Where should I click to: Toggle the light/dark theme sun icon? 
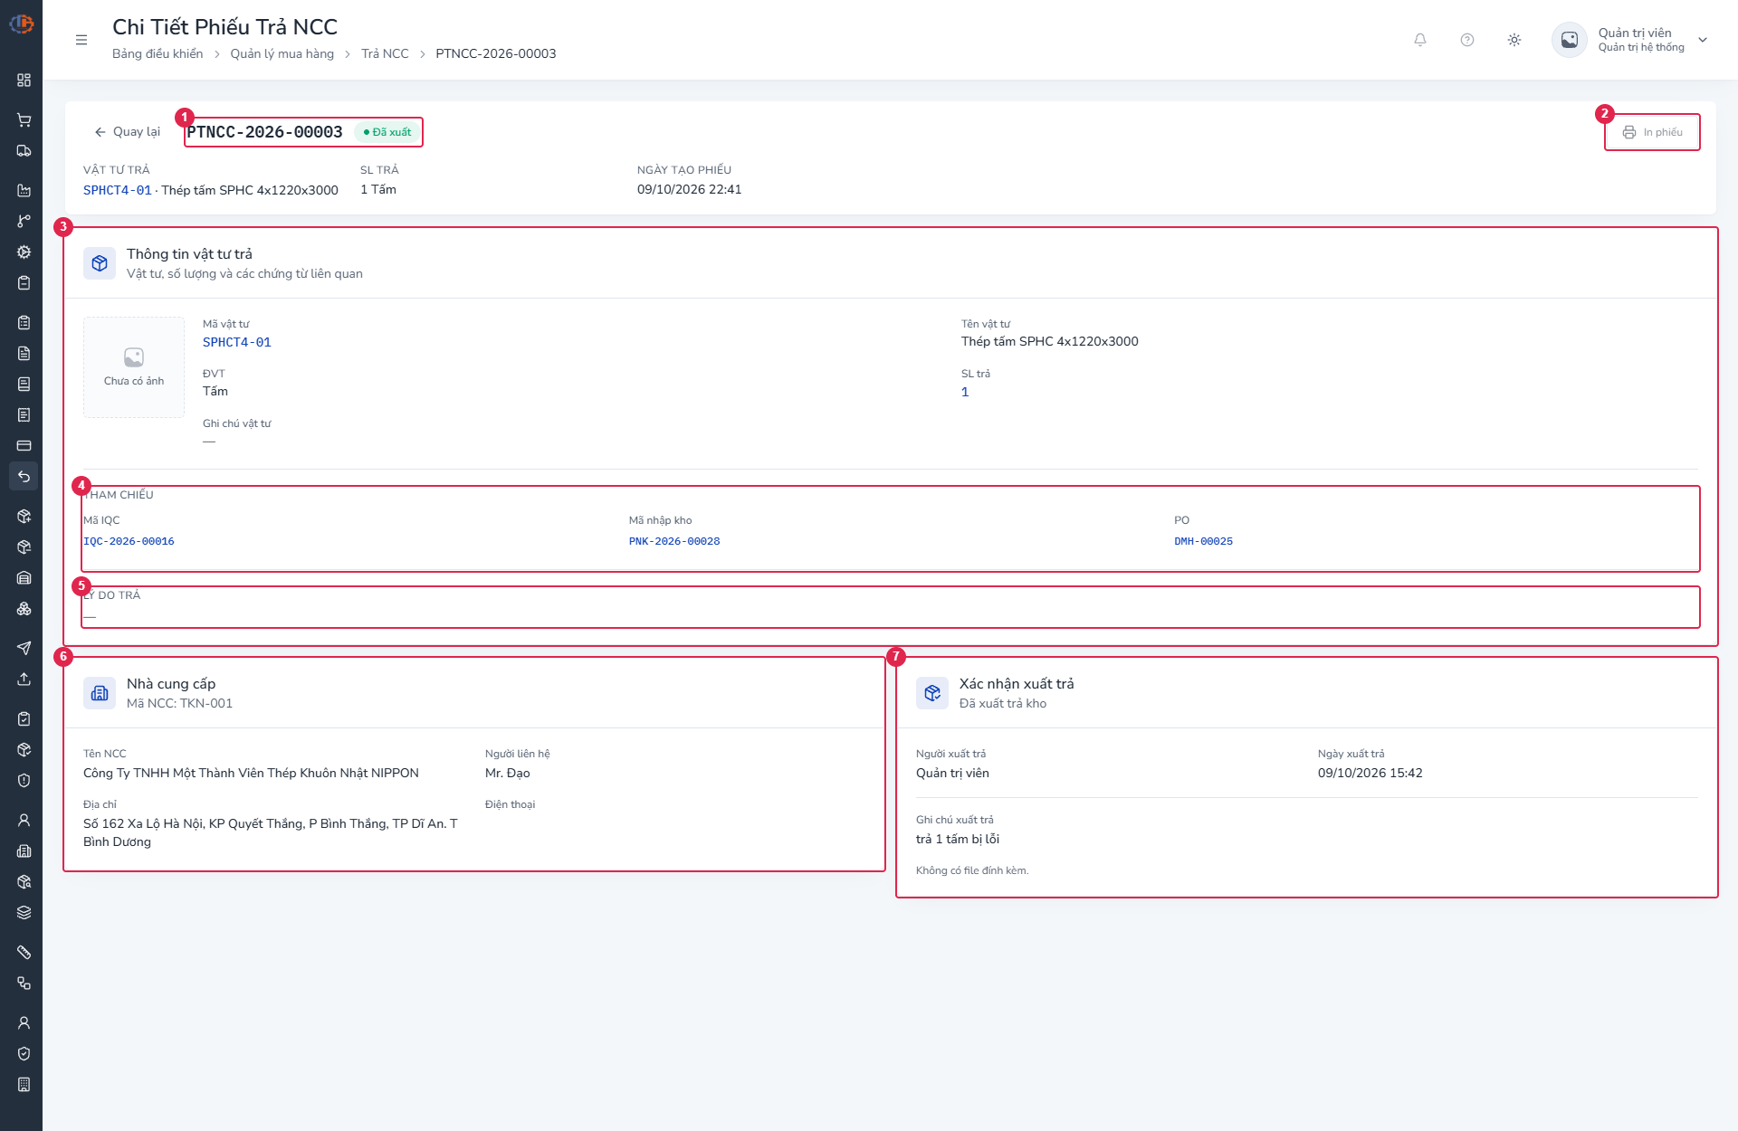click(x=1514, y=40)
